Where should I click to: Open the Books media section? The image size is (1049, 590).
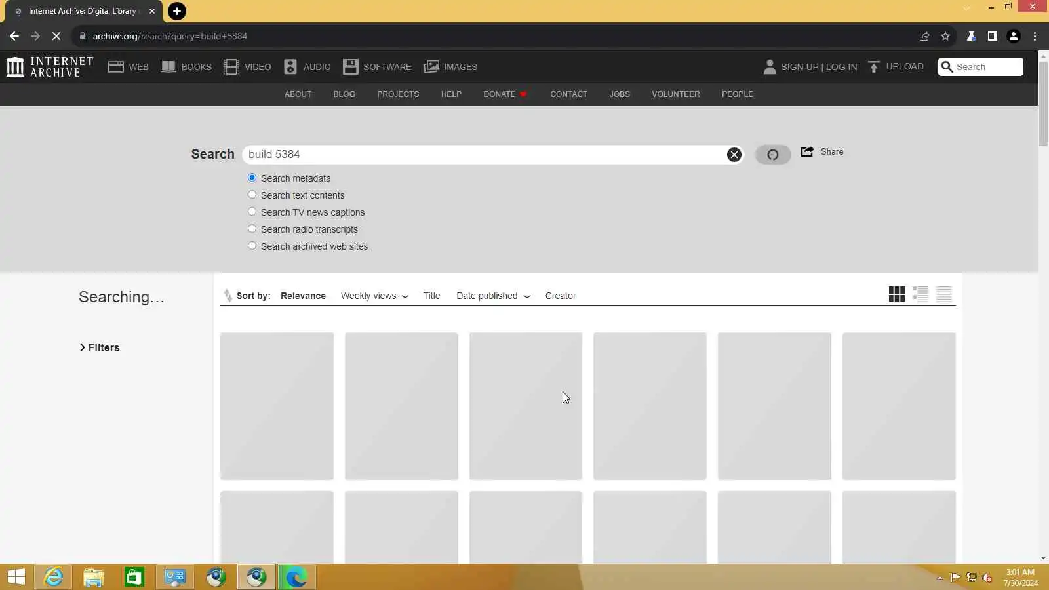point(186,67)
